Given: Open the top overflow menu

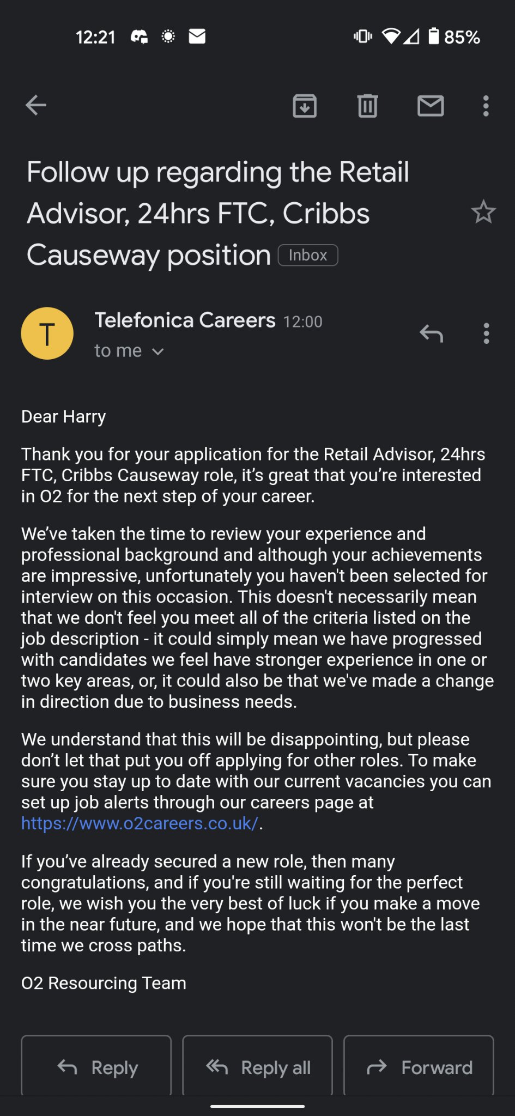Looking at the screenshot, I should [486, 105].
